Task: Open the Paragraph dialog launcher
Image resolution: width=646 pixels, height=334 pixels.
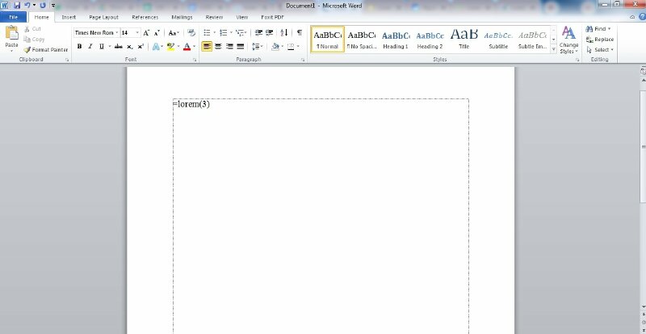Action: (303, 61)
